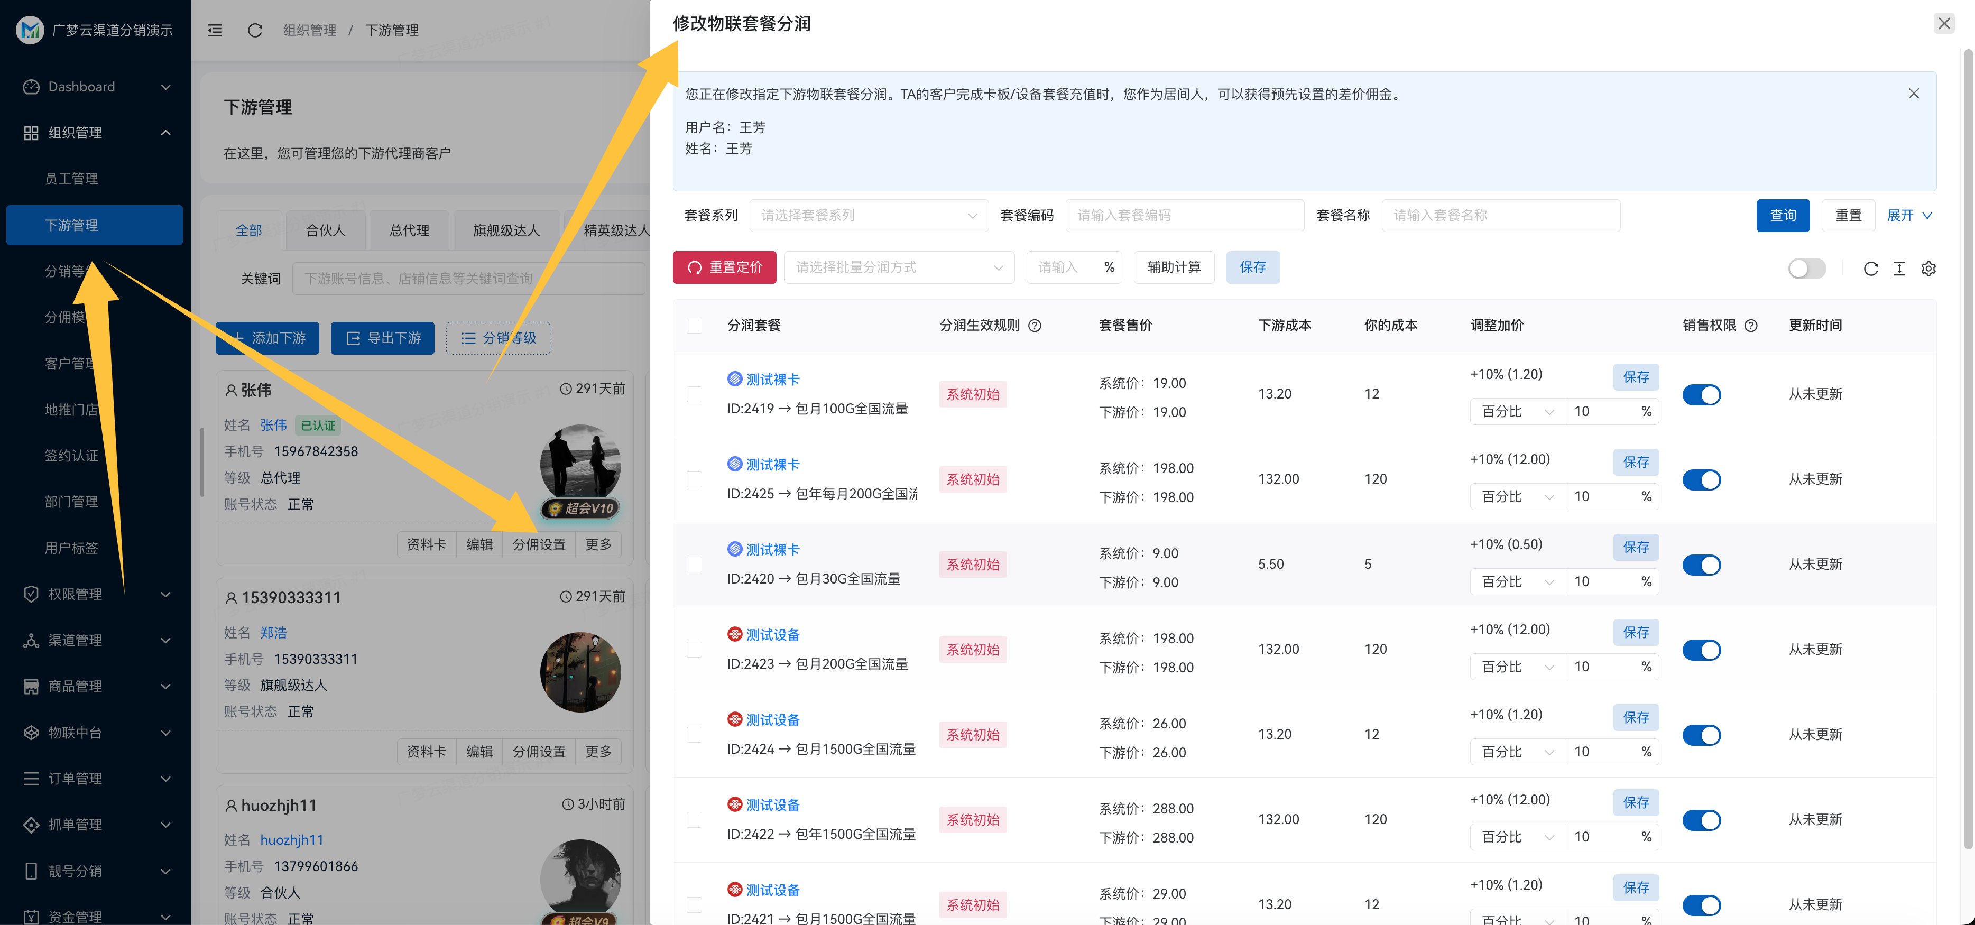
Task: Open the 套餐系列 dropdown
Action: (x=868, y=215)
